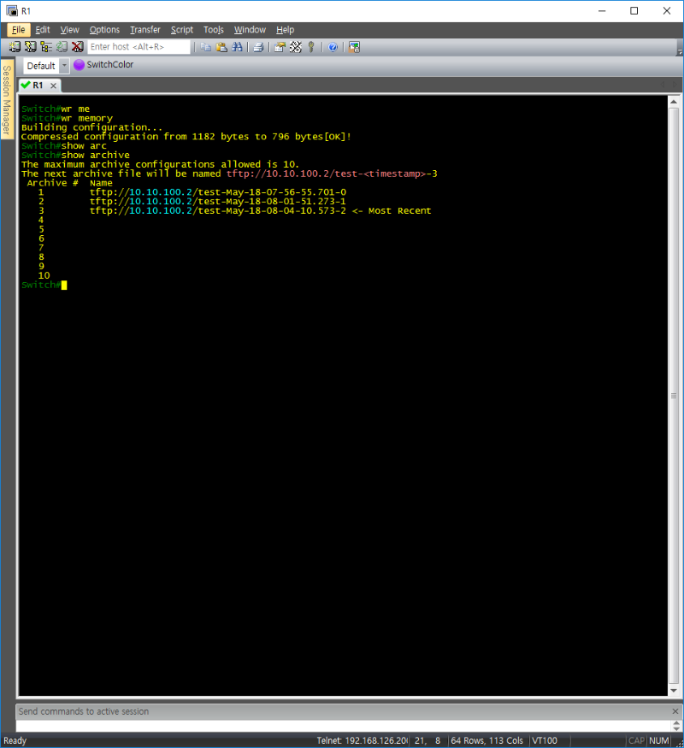This screenshot has width=684, height=748.
Task: Click the Quick Connect toolbar icon
Action: pyautogui.click(x=30, y=47)
